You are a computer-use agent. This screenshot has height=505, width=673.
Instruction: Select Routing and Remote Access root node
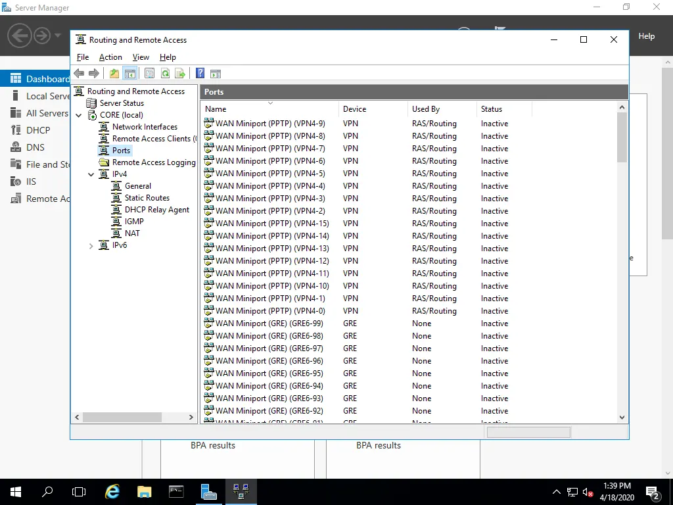pos(135,91)
